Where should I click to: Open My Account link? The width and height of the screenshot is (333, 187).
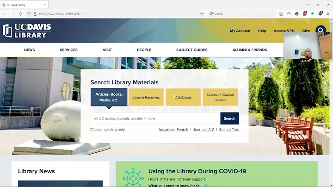pos(240,31)
